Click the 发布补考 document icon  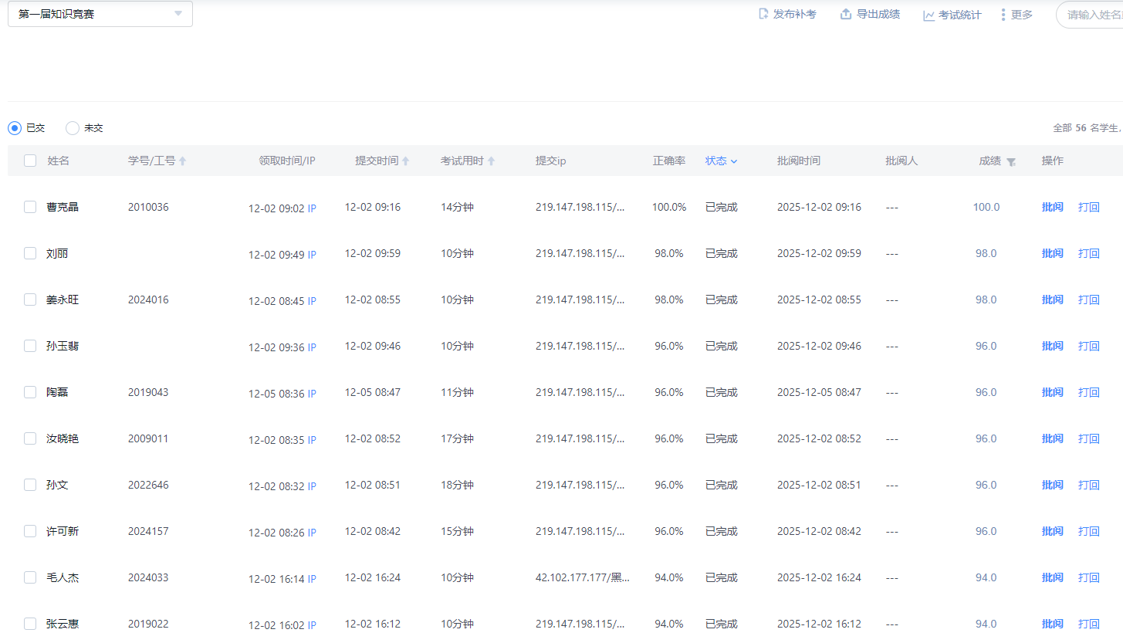tap(763, 14)
